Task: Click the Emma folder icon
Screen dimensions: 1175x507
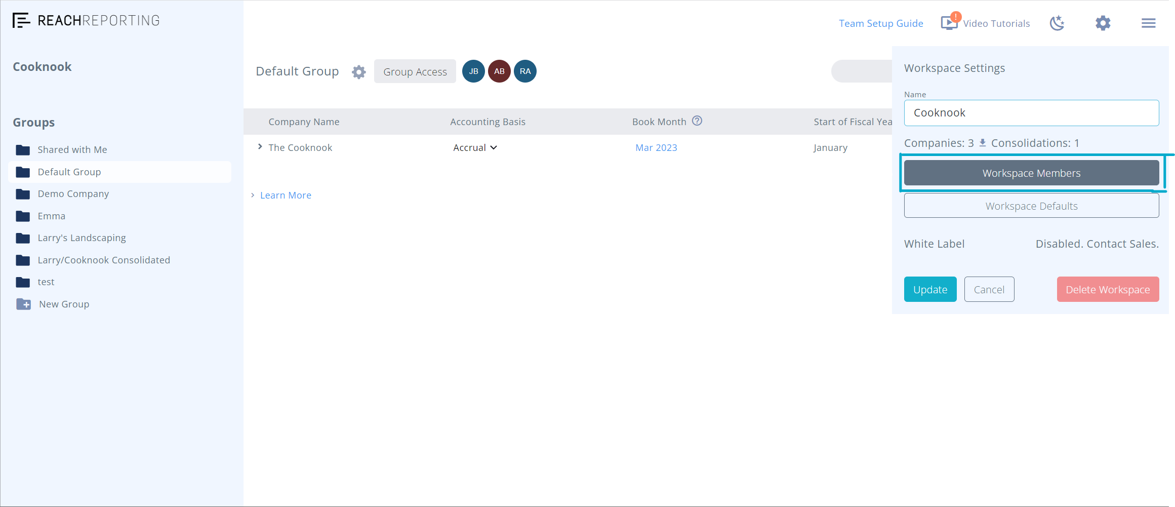Action: [23, 216]
